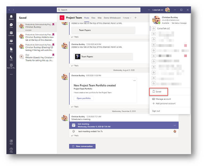Switch to the Posts tab
This screenshot has width=204, height=167.
click(87, 18)
